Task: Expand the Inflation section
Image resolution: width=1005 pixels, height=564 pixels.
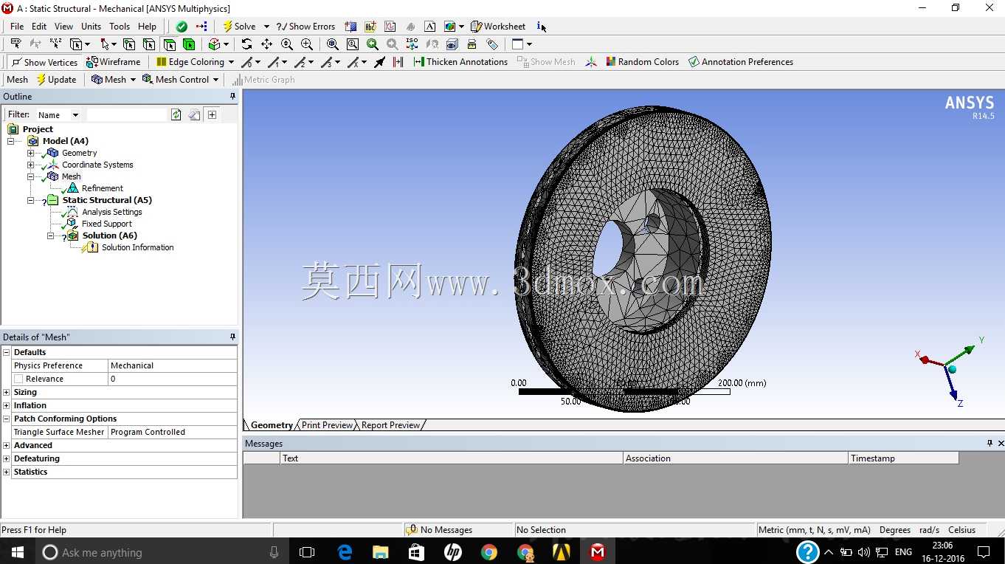Action: [7, 405]
